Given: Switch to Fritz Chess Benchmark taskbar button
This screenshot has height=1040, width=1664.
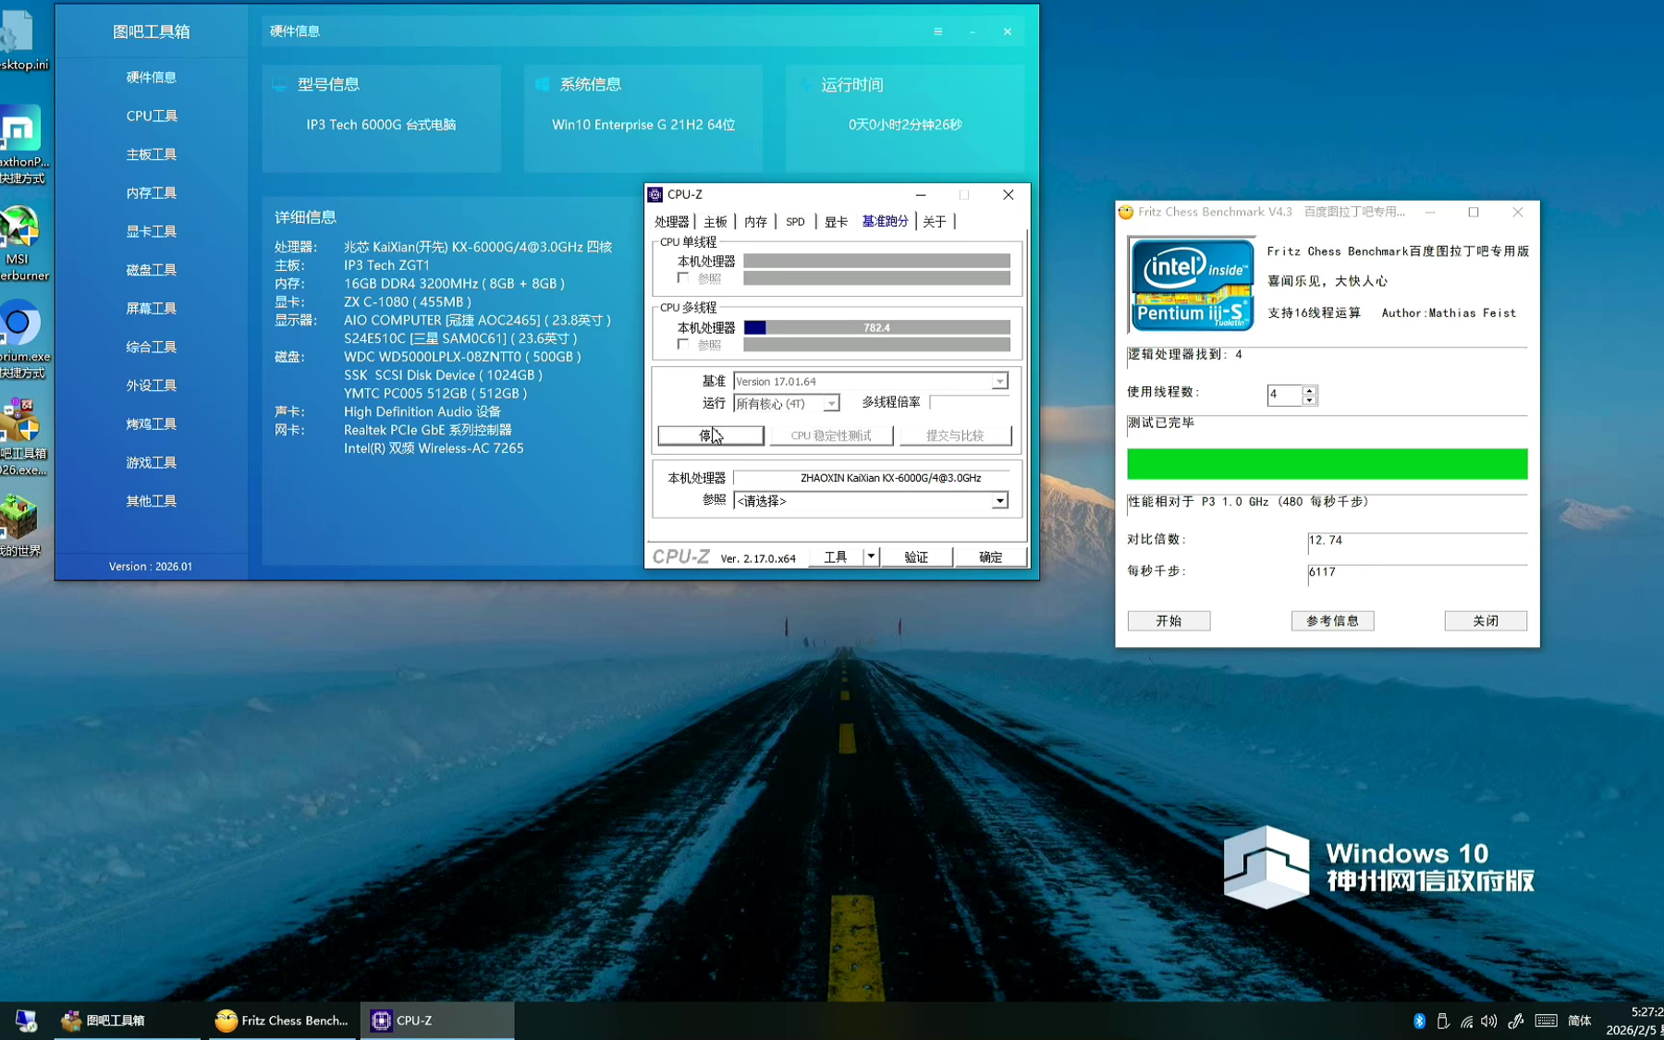Looking at the screenshot, I should 283,1021.
